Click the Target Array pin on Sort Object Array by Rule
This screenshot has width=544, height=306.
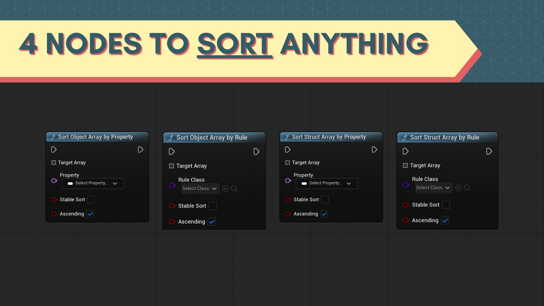[x=171, y=166]
